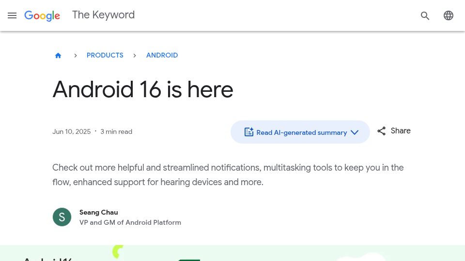Open the hamburger navigation menu
The width and height of the screenshot is (465, 261).
pyautogui.click(x=12, y=15)
